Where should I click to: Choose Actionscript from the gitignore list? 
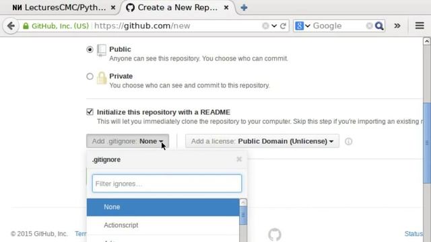pyautogui.click(x=163, y=225)
